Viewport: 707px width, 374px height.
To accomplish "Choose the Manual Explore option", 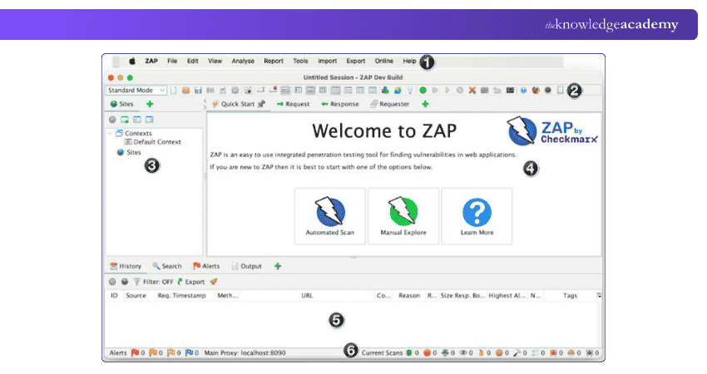I will pyautogui.click(x=403, y=216).
